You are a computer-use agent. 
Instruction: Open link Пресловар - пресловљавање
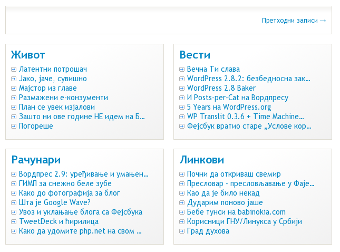251,183
